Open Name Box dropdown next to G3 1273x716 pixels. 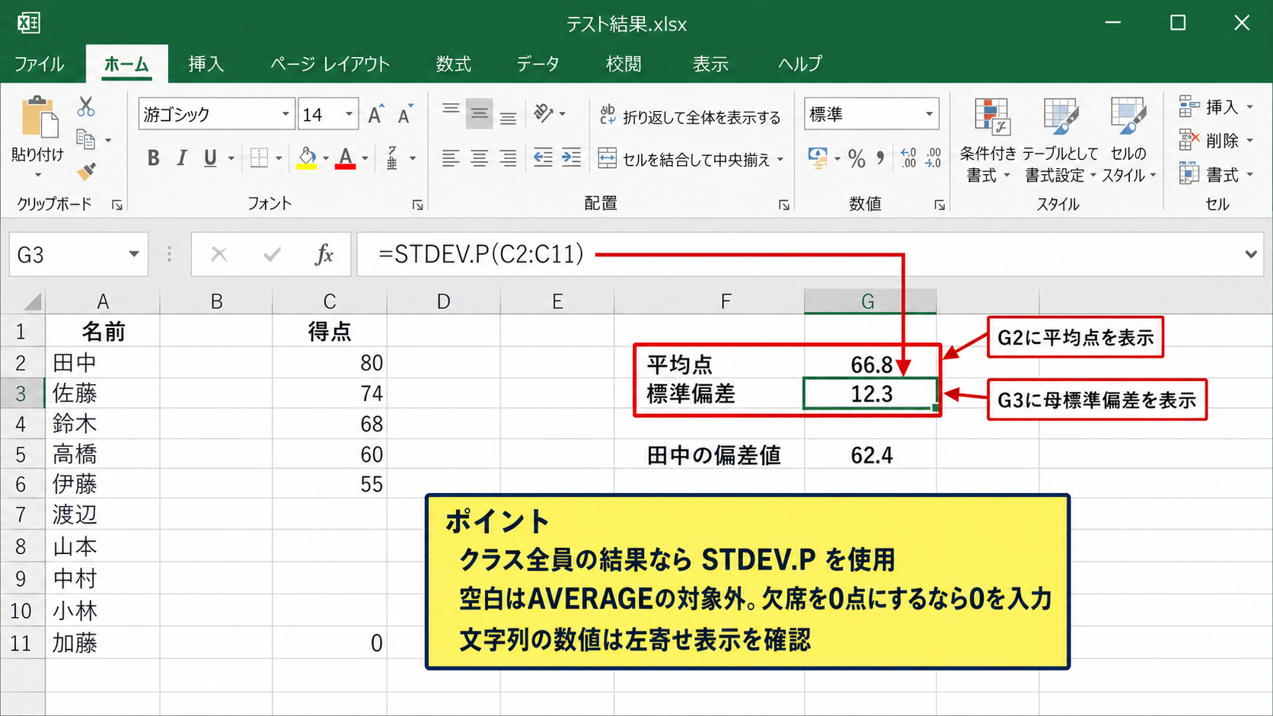[x=134, y=254]
